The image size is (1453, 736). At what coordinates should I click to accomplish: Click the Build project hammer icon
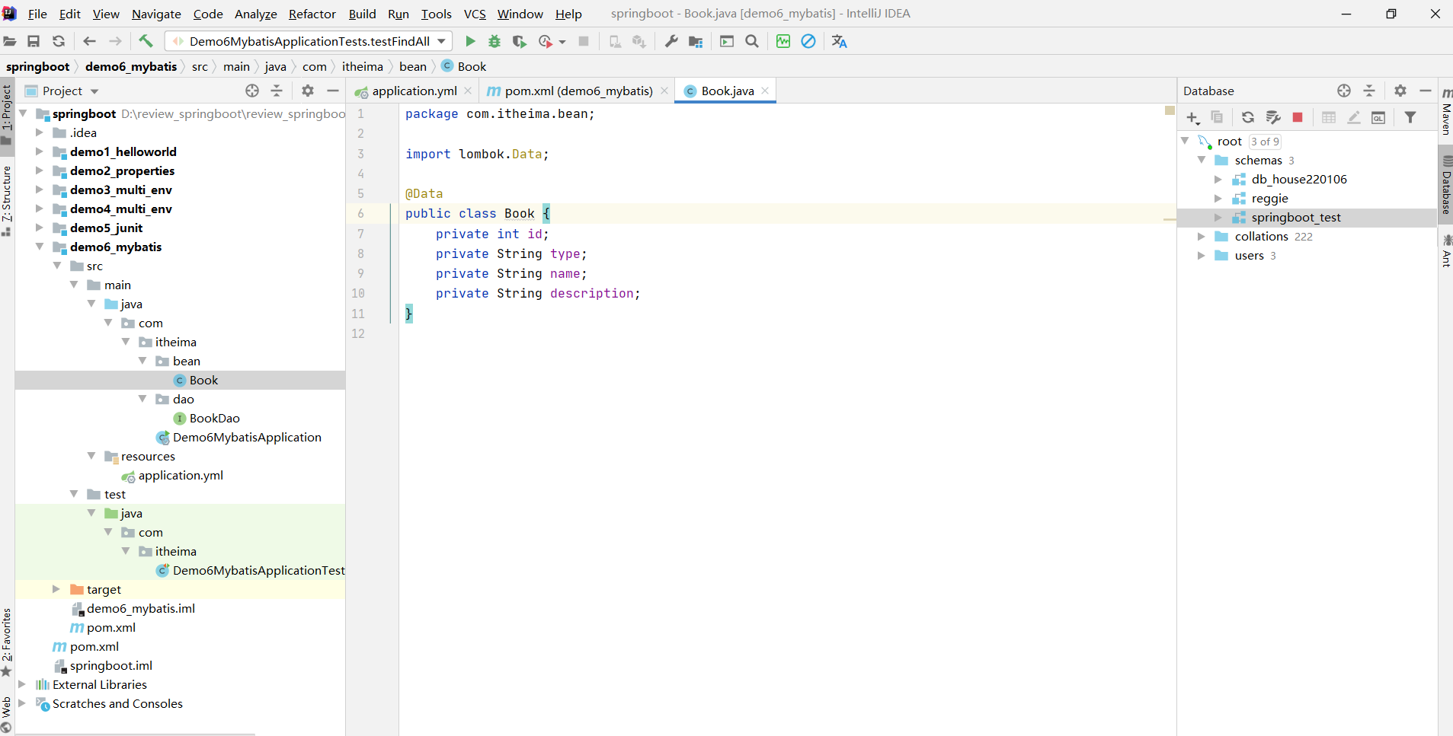pyautogui.click(x=146, y=41)
